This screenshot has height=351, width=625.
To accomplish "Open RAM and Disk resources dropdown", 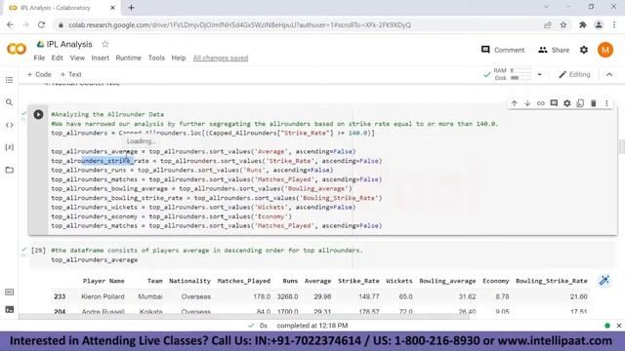I will 540,74.
